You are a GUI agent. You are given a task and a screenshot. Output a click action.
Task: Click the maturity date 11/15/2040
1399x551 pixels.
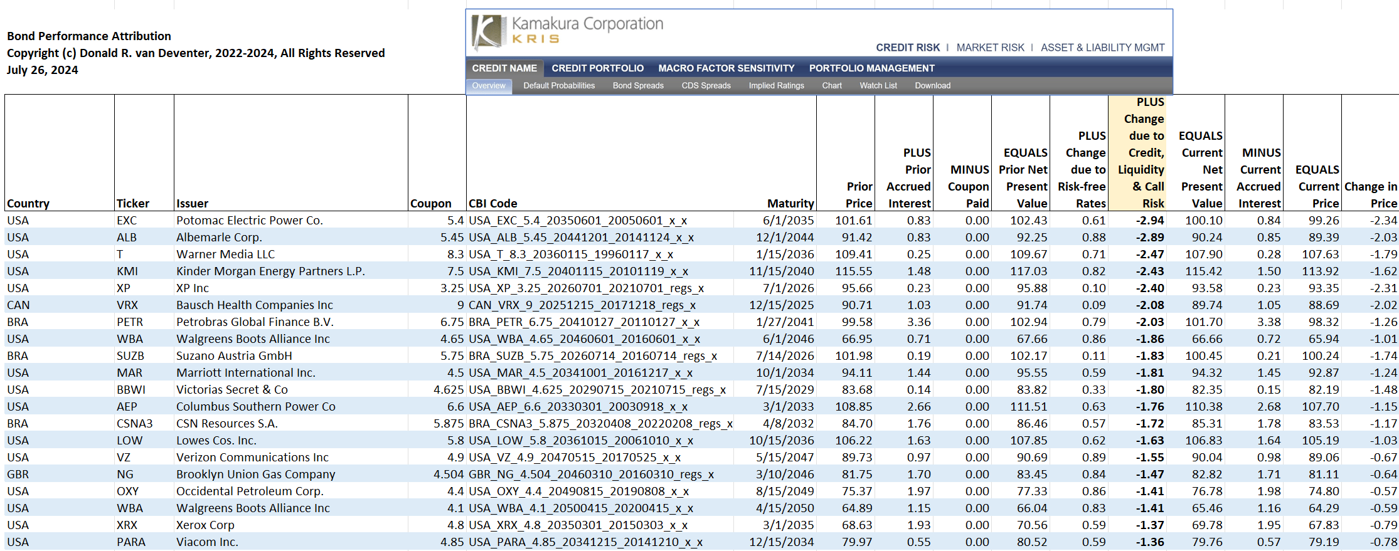click(x=781, y=271)
